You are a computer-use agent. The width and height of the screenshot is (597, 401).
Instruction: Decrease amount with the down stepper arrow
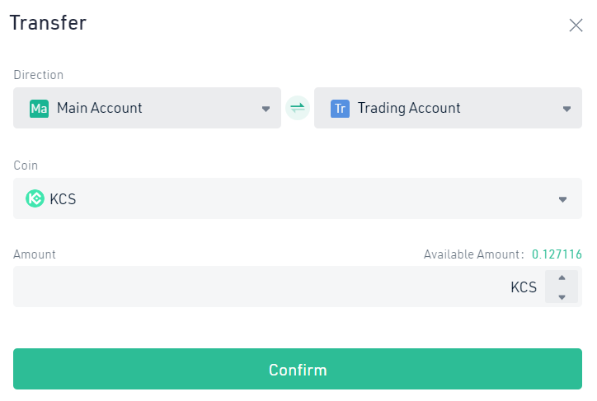pyautogui.click(x=562, y=297)
